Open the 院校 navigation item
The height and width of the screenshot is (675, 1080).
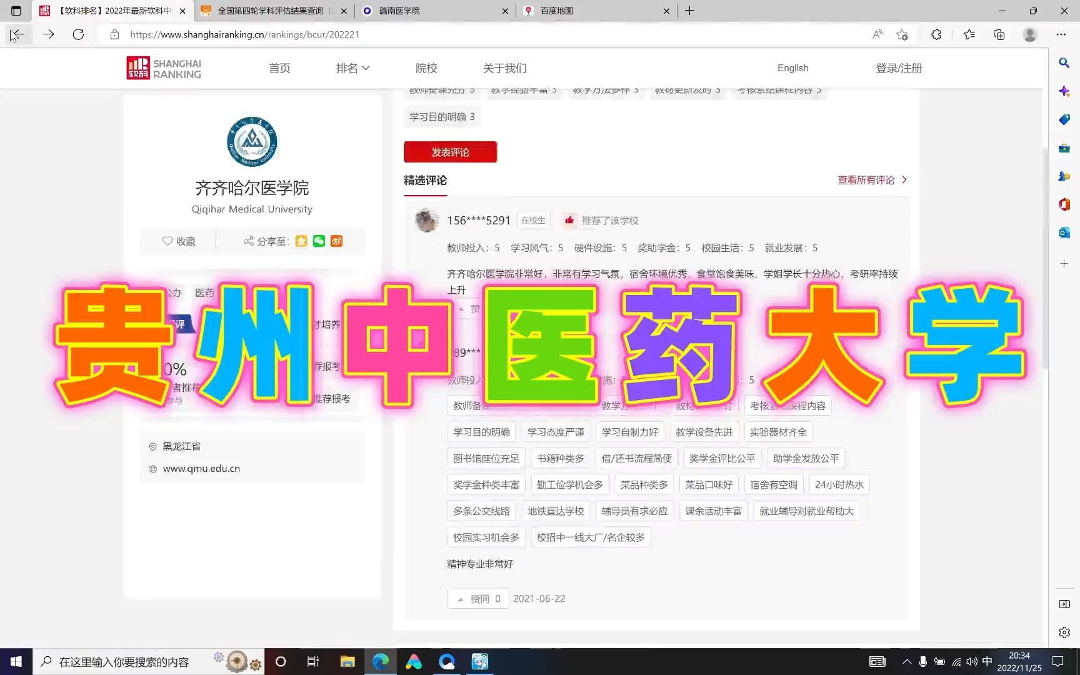click(426, 68)
